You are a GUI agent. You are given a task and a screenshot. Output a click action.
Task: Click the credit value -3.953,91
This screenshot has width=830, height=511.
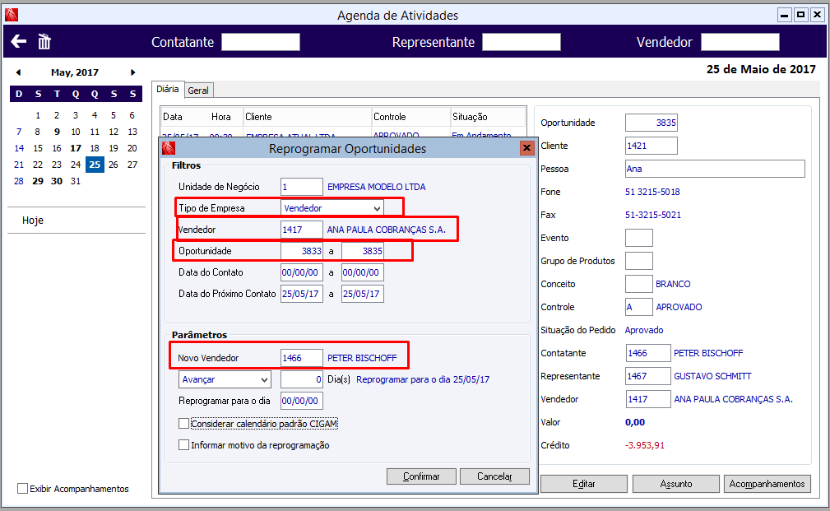tap(645, 445)
